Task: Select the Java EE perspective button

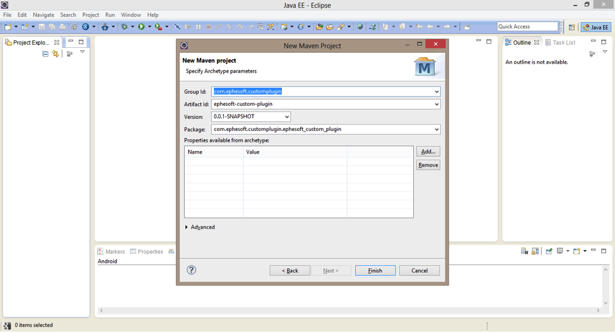Action: pyautogui.click(x=596, y=27)
